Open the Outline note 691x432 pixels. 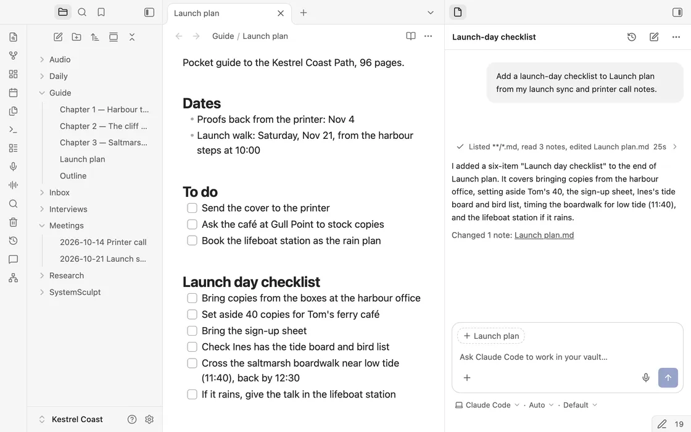coord(73,176)
